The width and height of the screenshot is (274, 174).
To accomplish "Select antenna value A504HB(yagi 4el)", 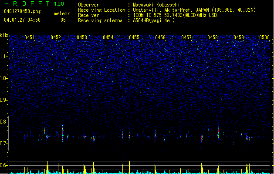I will pyautogui.click(x=154, y=20).
